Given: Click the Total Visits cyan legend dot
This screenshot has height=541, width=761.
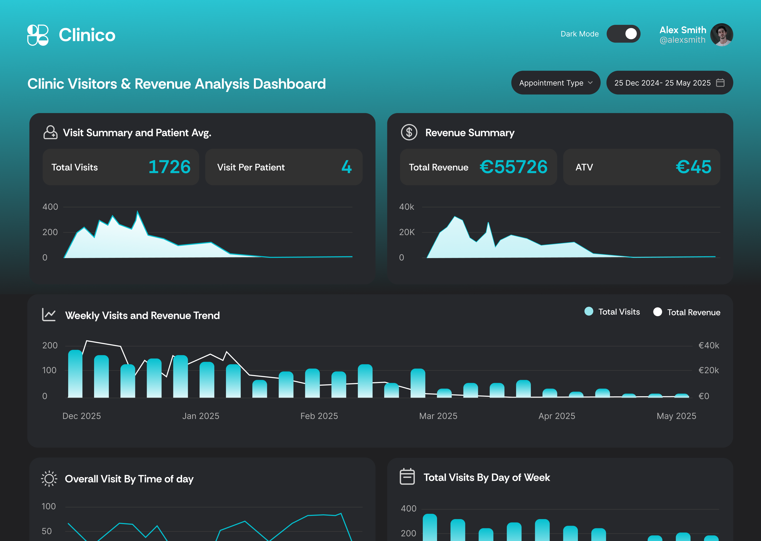Looking at the screenshot, I should [x=589, y=311].
